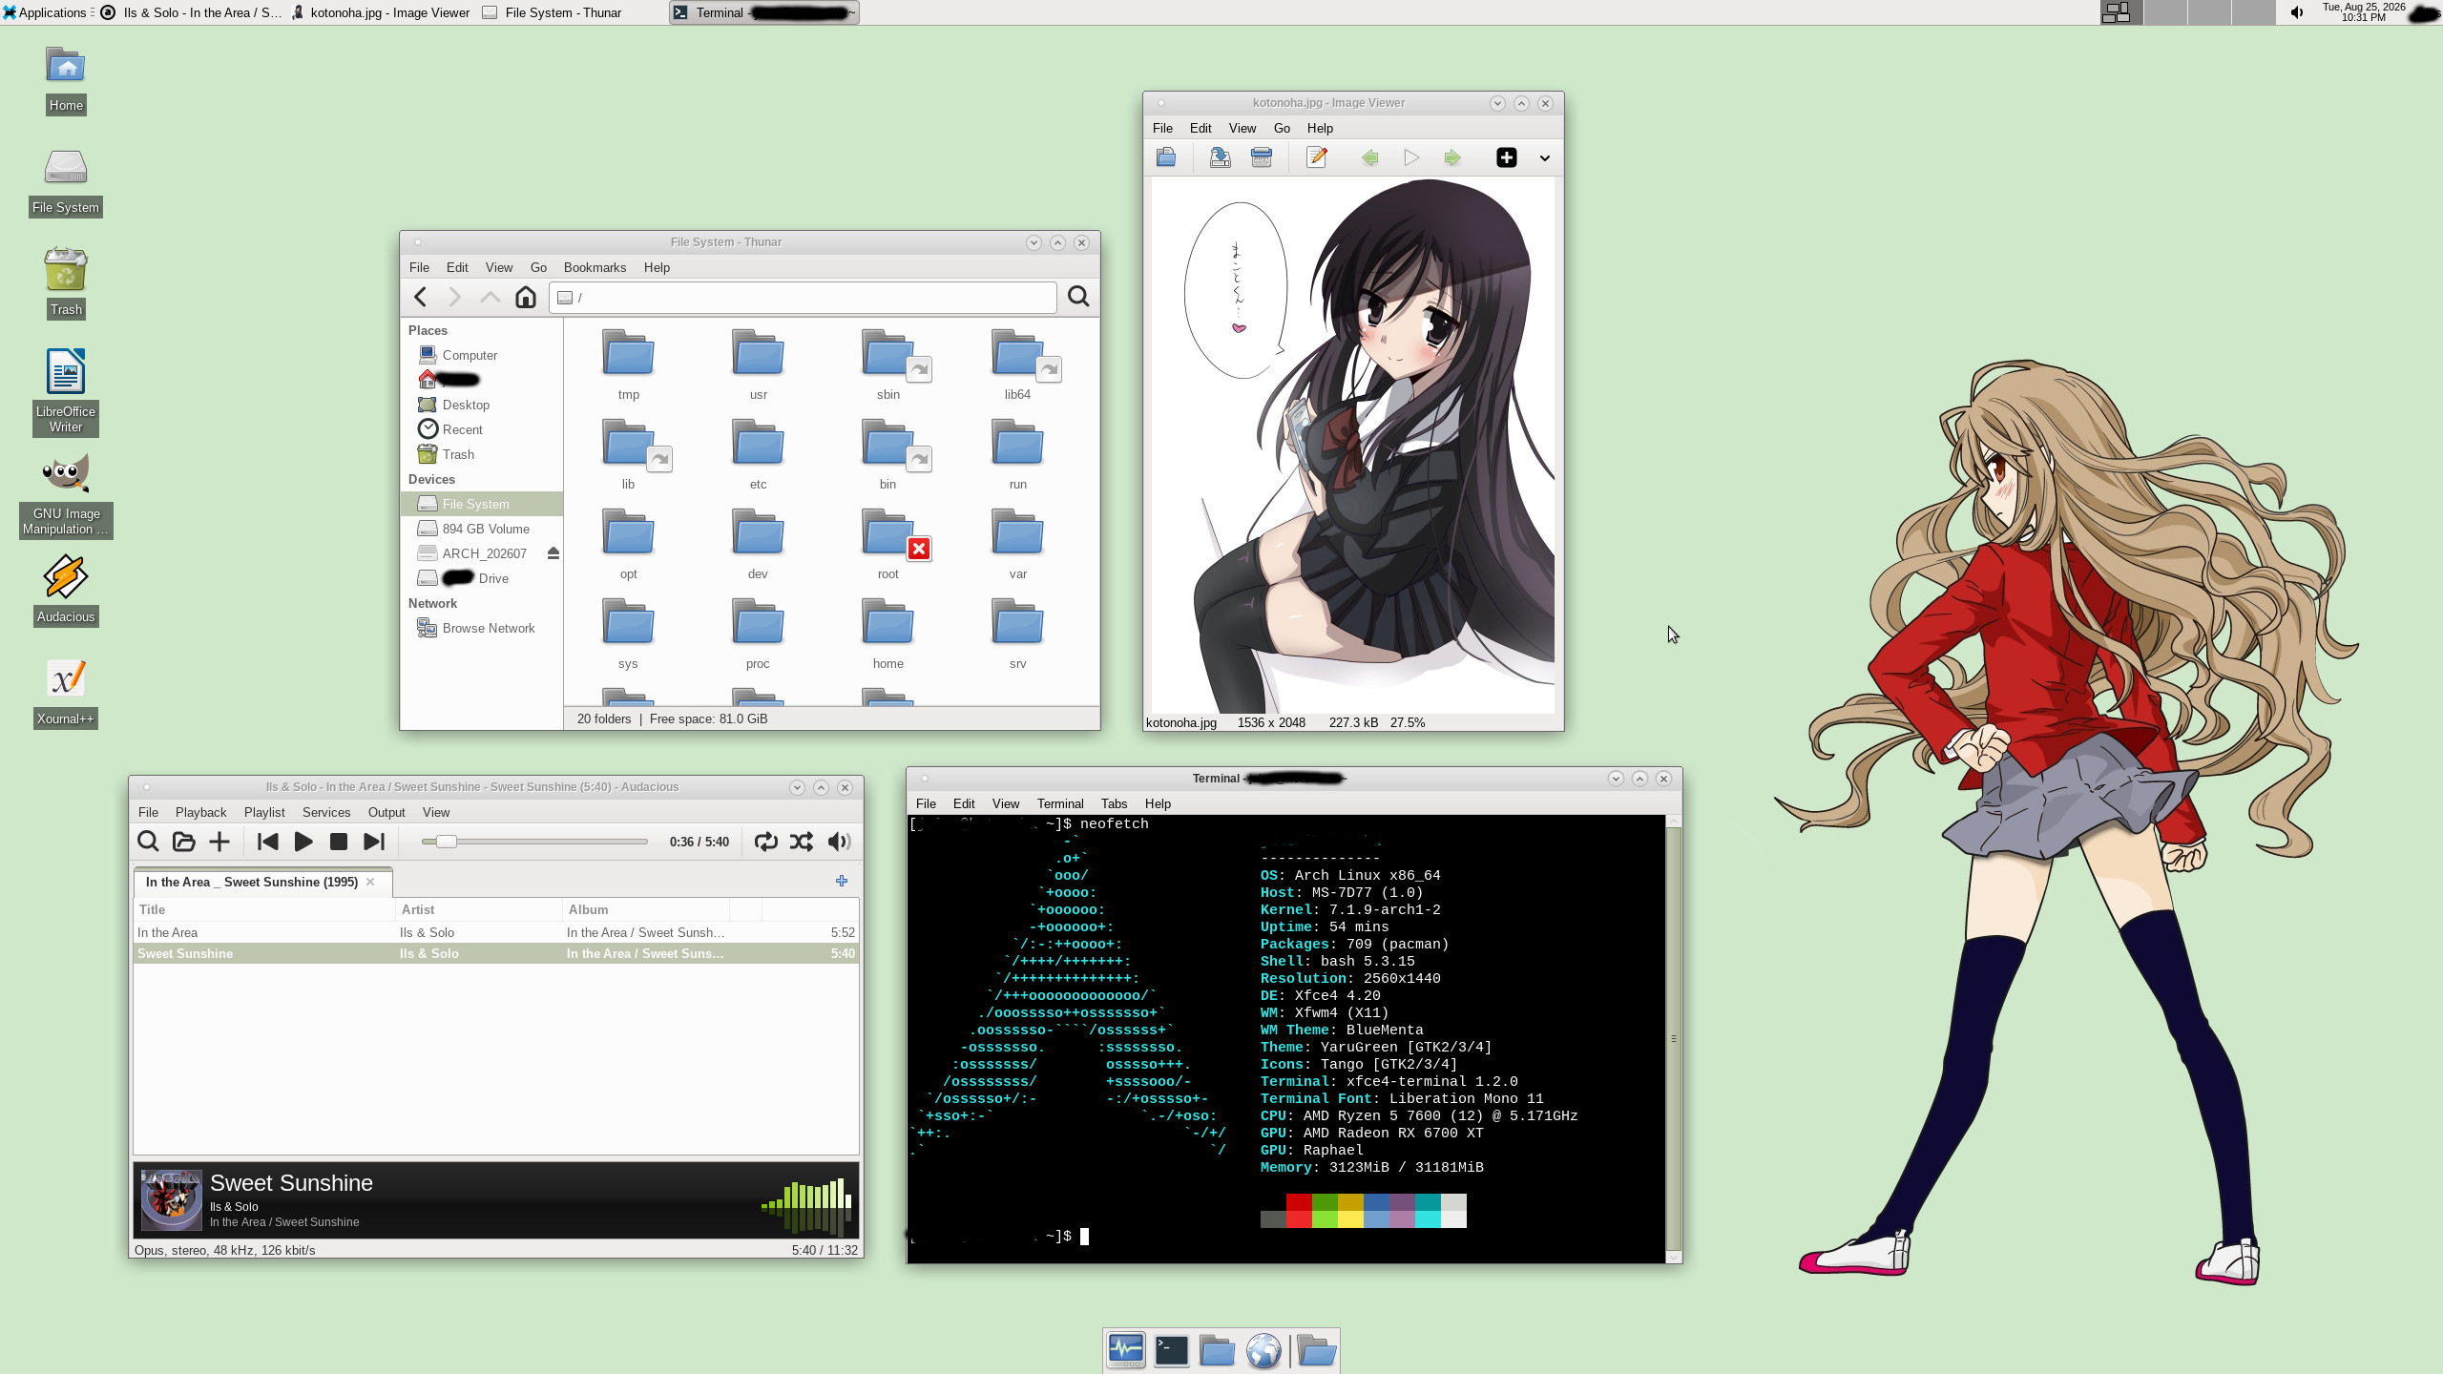Save a copy in Image Viewer toolbar
The width and height of the screenshot is (2443, 1374).
pos(1220,157)
